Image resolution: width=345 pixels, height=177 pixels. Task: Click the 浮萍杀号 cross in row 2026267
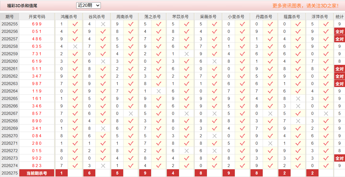click(x=326, y=113)
